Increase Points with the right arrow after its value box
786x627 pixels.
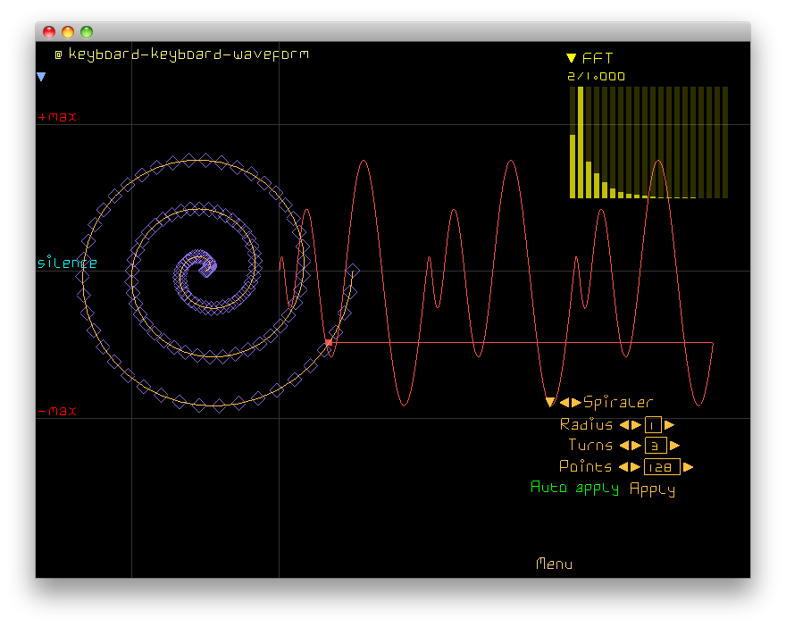688,467
